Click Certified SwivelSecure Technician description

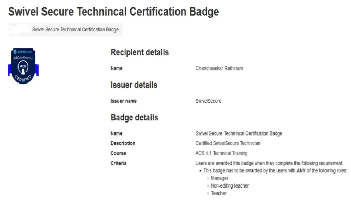click(x=228, y=143)
